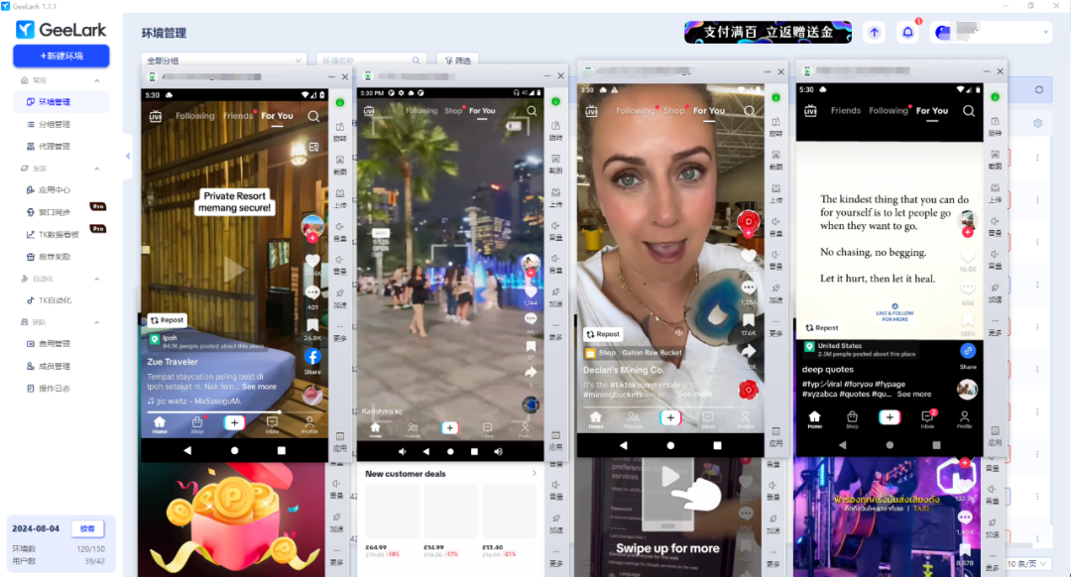The height and width of the screenshot is (577, 1071).
Task: Open 分组管理 in the sidebar
Action: (x=54, y=124)
